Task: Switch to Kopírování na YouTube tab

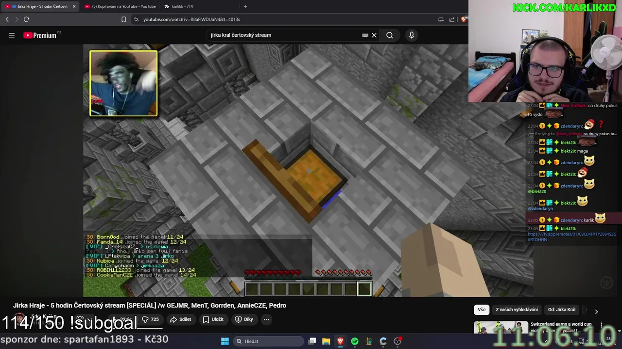Action: (121, 6)
